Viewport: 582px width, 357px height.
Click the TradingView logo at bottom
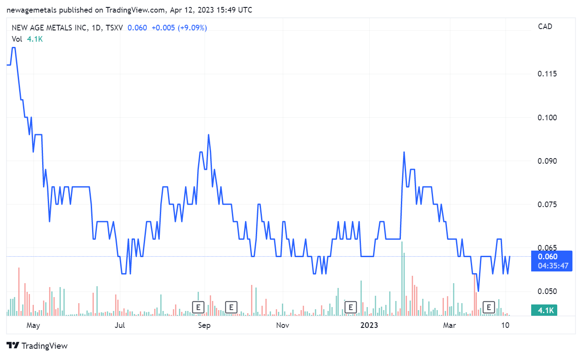point(37,346)
